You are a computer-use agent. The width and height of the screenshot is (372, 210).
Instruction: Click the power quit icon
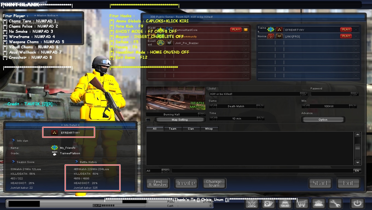point(357,204)
